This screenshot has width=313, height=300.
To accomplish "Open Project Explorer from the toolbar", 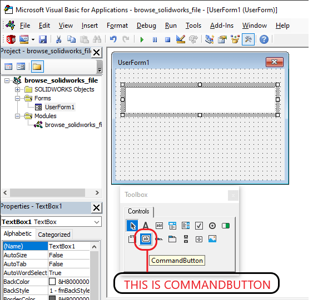I will tap(210, 39).
